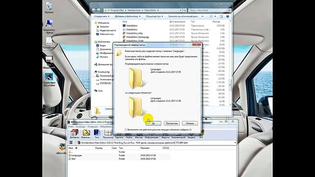Run the Тест archive test icon

point(97,134)
